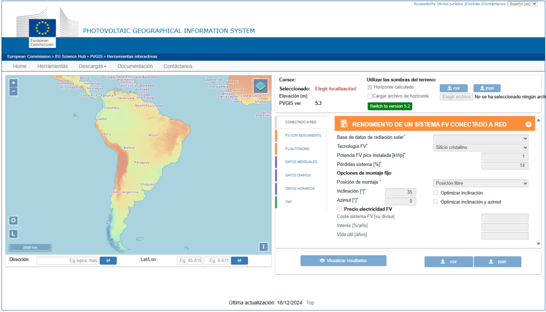
Task: Switch to FV autónomo tab
Action: [298, 148]
